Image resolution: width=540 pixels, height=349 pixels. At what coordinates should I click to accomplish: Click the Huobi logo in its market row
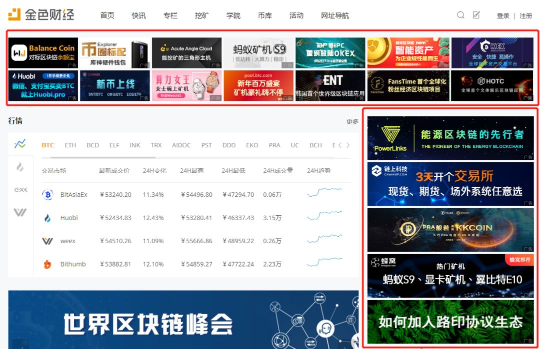tap(47, 218)
